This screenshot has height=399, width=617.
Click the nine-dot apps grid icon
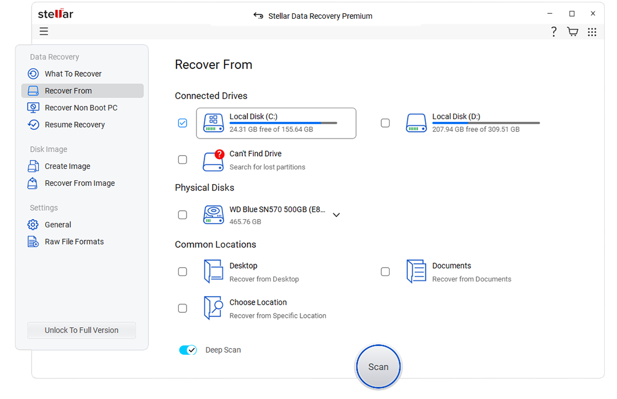[592, 32]
